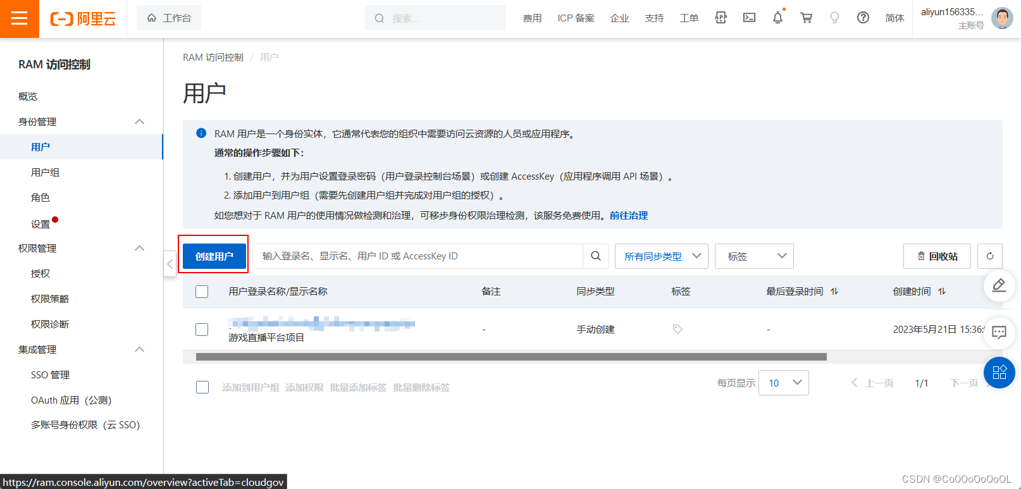Open the ICP 备案 menu
Image resolution: width=1021 pixels, height=489 pixels.
pyautogui.click(x=576, y=18)
